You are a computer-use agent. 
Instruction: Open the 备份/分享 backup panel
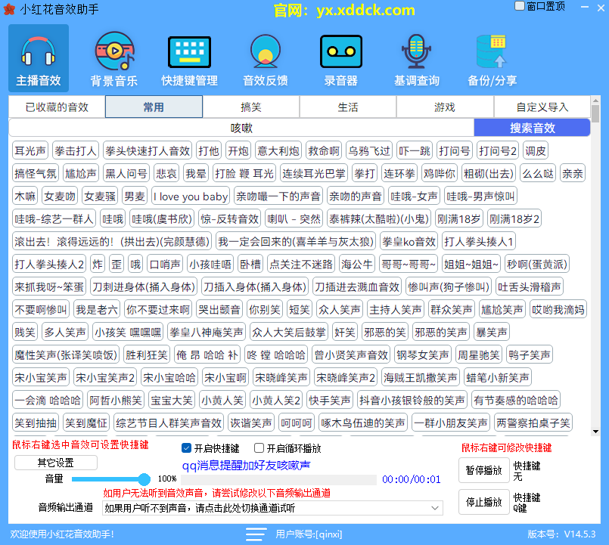492,58
